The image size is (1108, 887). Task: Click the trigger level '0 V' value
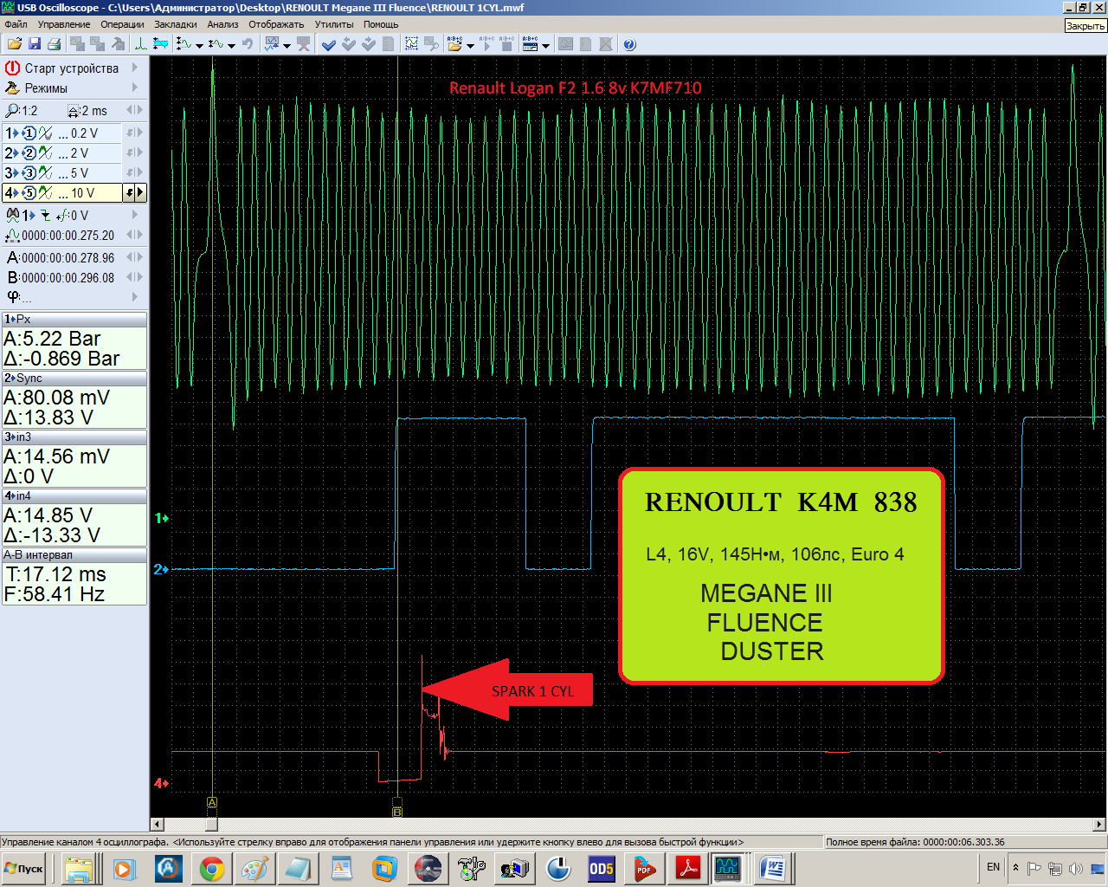click(x=79, y=216)
